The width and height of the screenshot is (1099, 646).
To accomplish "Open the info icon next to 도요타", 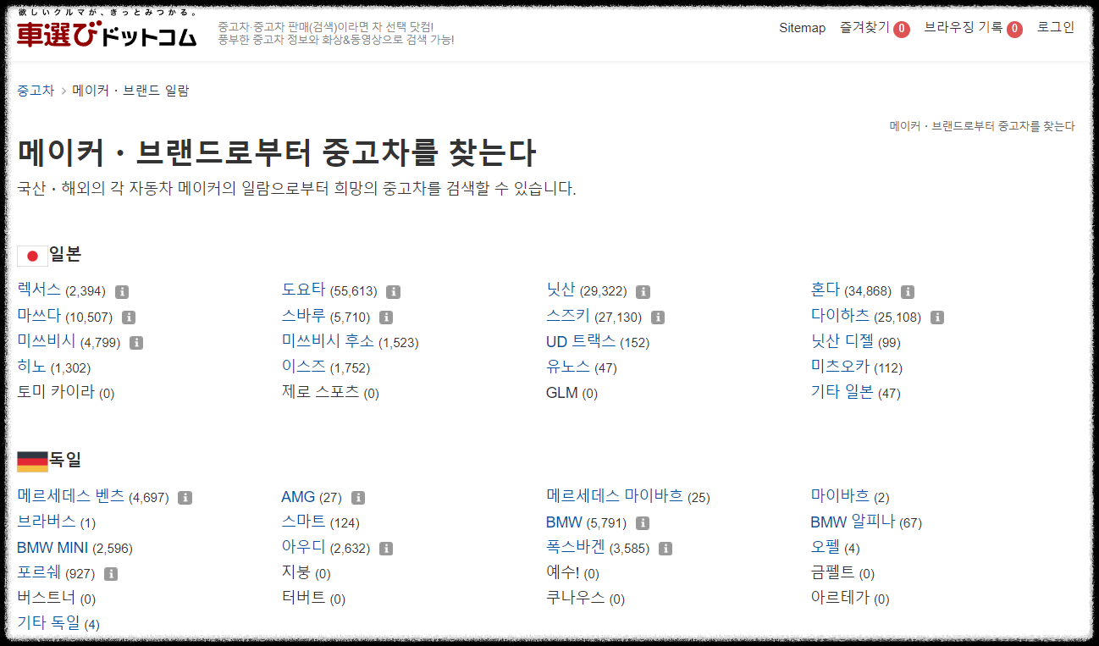I will coord(392,290).
